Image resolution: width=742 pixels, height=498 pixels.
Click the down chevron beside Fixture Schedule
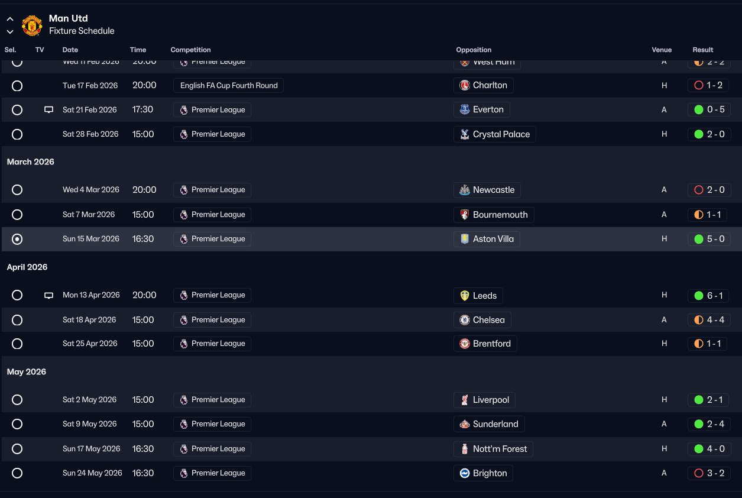[10, 32]
